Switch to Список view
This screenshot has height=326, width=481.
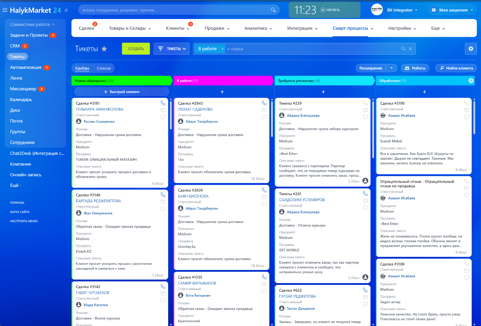click(x=104, y=68)
